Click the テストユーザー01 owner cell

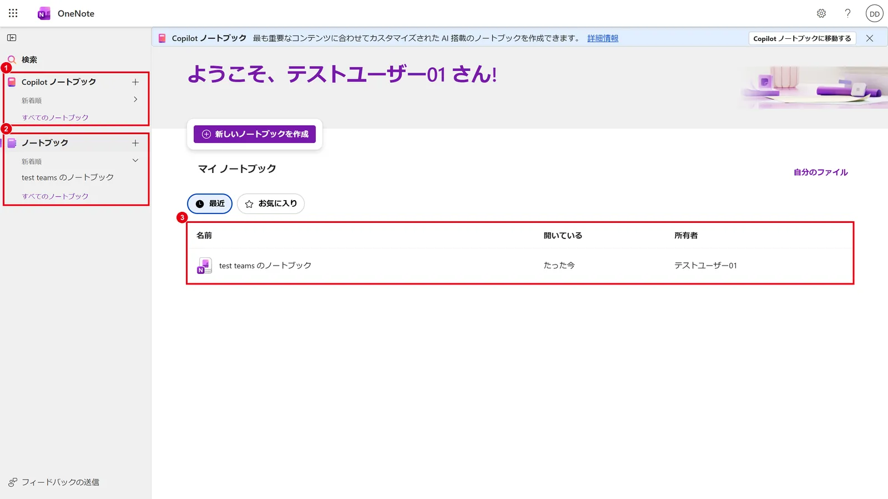point(705,266)
